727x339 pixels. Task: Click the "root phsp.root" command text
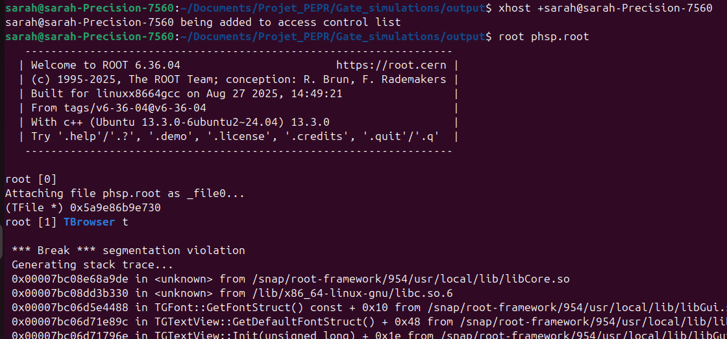click(543, 36)
